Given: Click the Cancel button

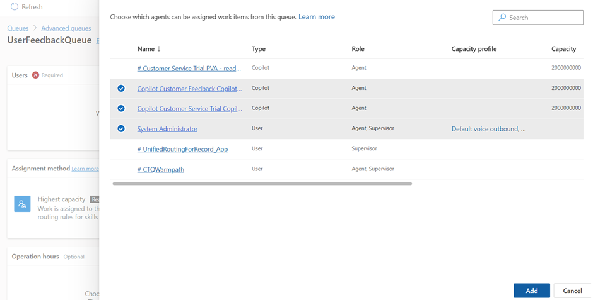Looking at the screenshot, I should click(x=572, y=291).
